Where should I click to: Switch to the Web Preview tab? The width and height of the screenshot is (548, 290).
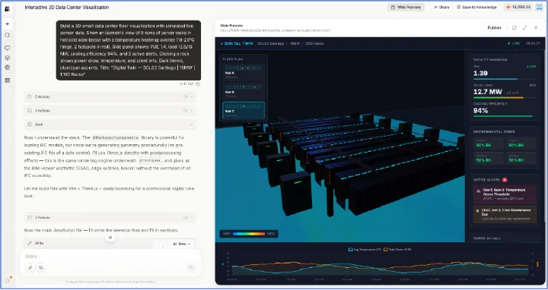click(406, 7)
